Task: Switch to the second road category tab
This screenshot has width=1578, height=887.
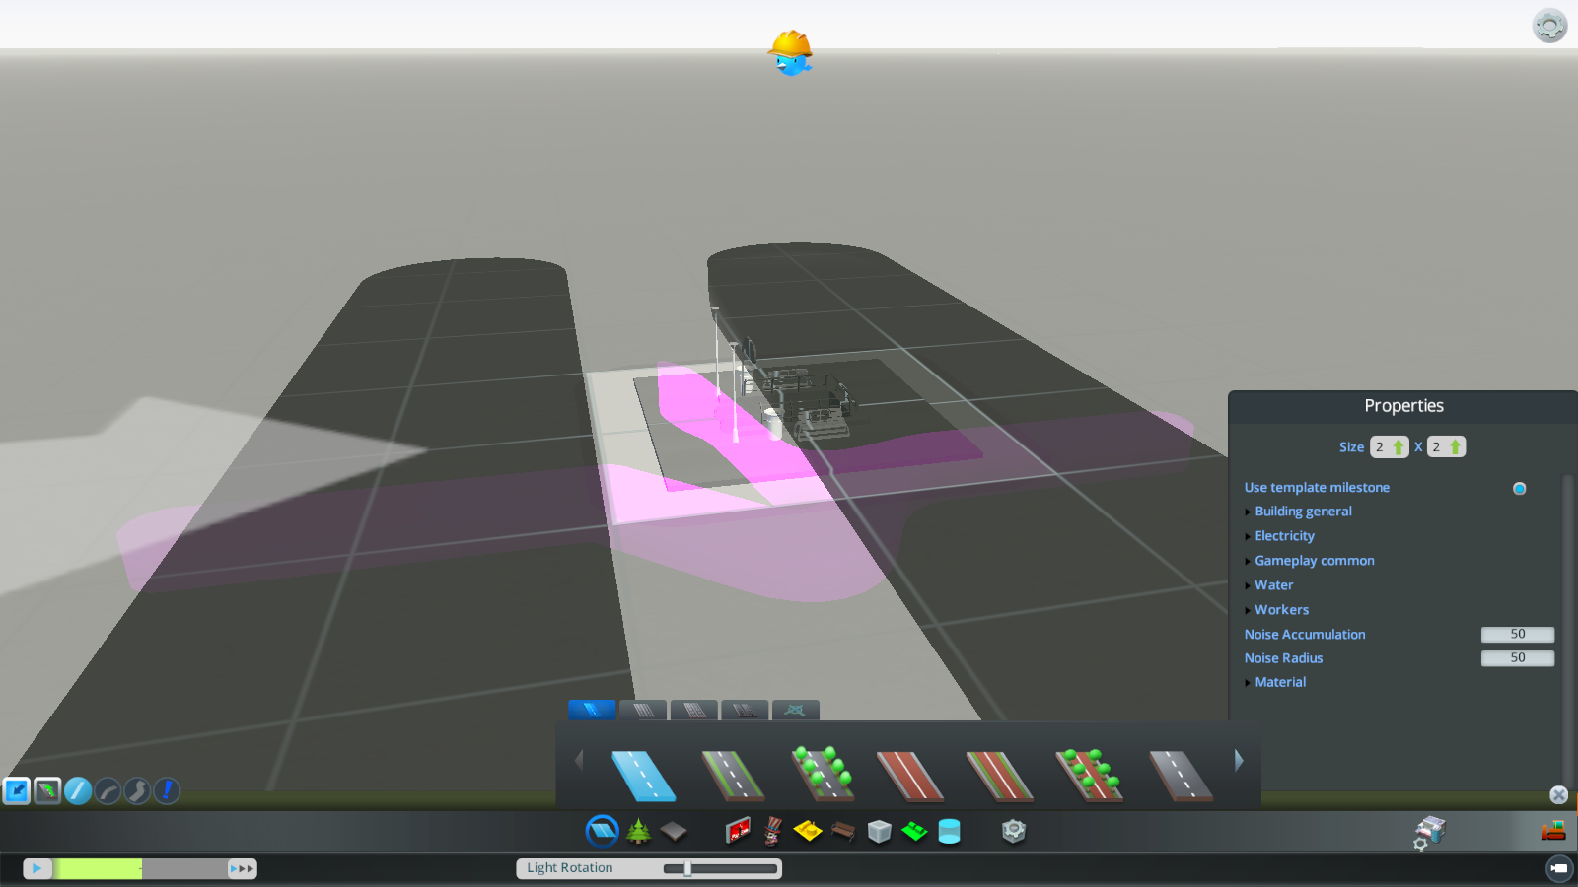Action: pyautogui.click(x=643, y=710)
